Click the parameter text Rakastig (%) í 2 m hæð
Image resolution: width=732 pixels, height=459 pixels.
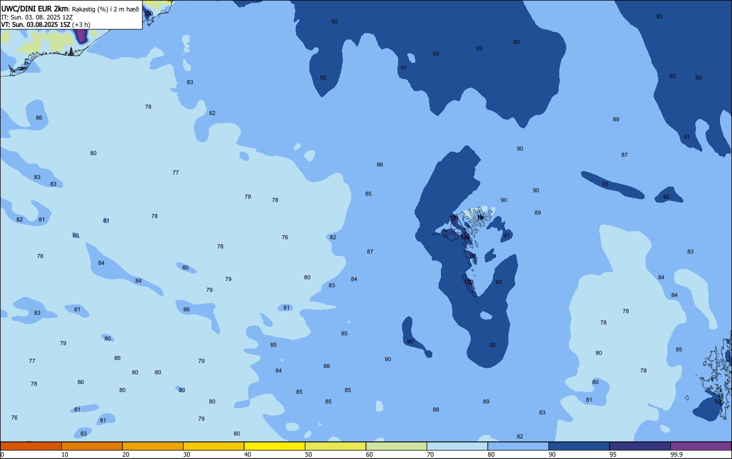coord(105,9)
